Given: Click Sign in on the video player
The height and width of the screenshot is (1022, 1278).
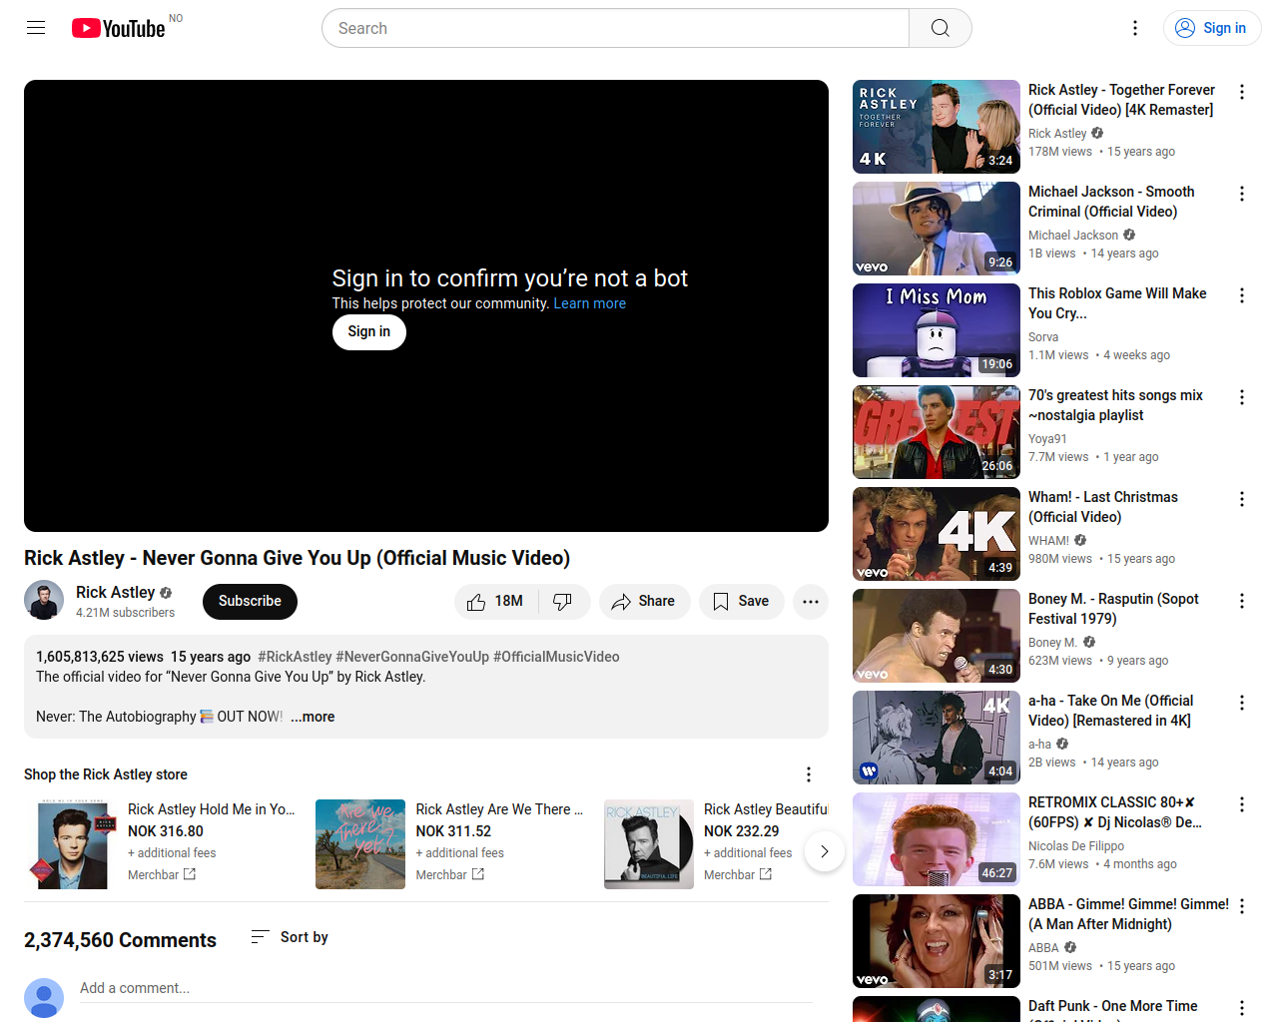Looking at the screenshot, I should 369,332.
